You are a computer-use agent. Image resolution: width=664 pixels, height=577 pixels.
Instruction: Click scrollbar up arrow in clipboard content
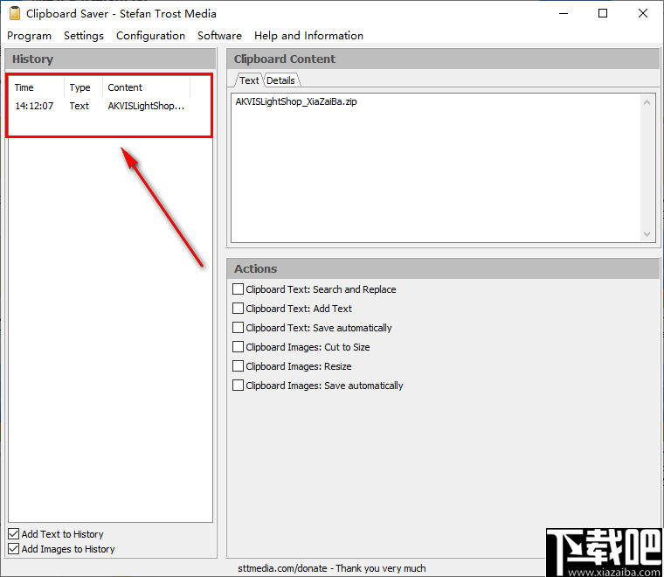coord(647,102)
